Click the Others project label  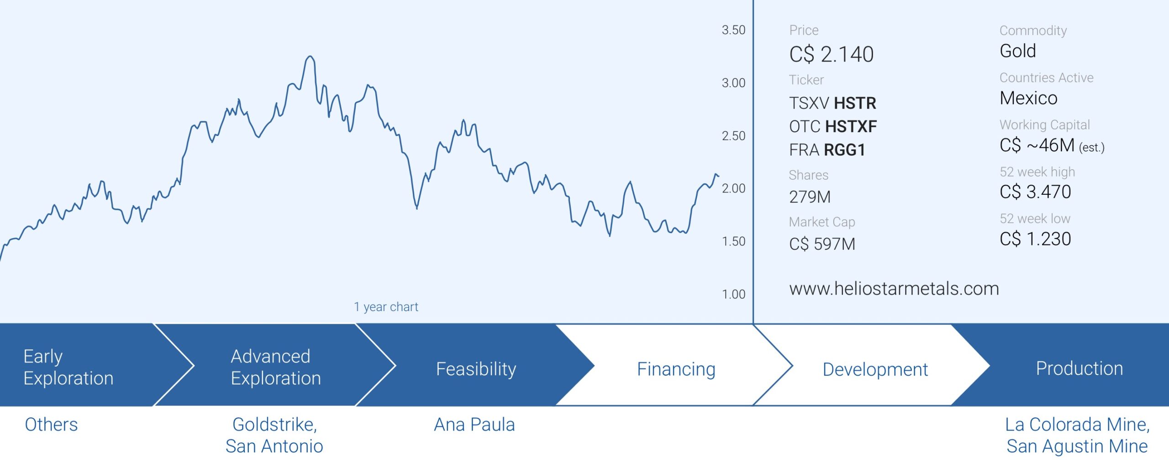[x=51, y=425]
